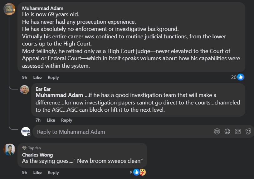The image size is (254, 179).
Task: Open the GIF picker
Action: point(238,132)
